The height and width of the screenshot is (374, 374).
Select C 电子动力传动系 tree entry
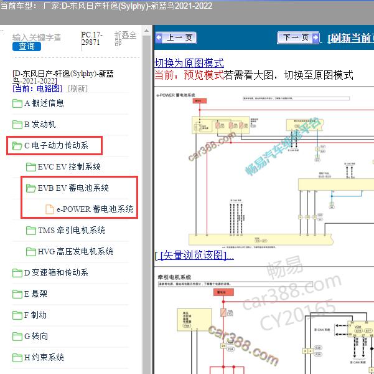tap(56, 145)
